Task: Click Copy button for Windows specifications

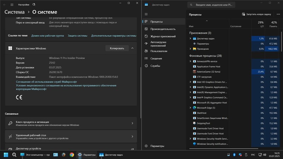Action: coord(117,48)
